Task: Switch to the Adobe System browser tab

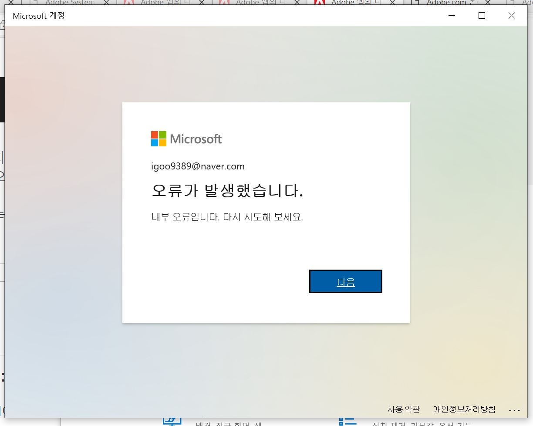Action: tap(70, 2)
